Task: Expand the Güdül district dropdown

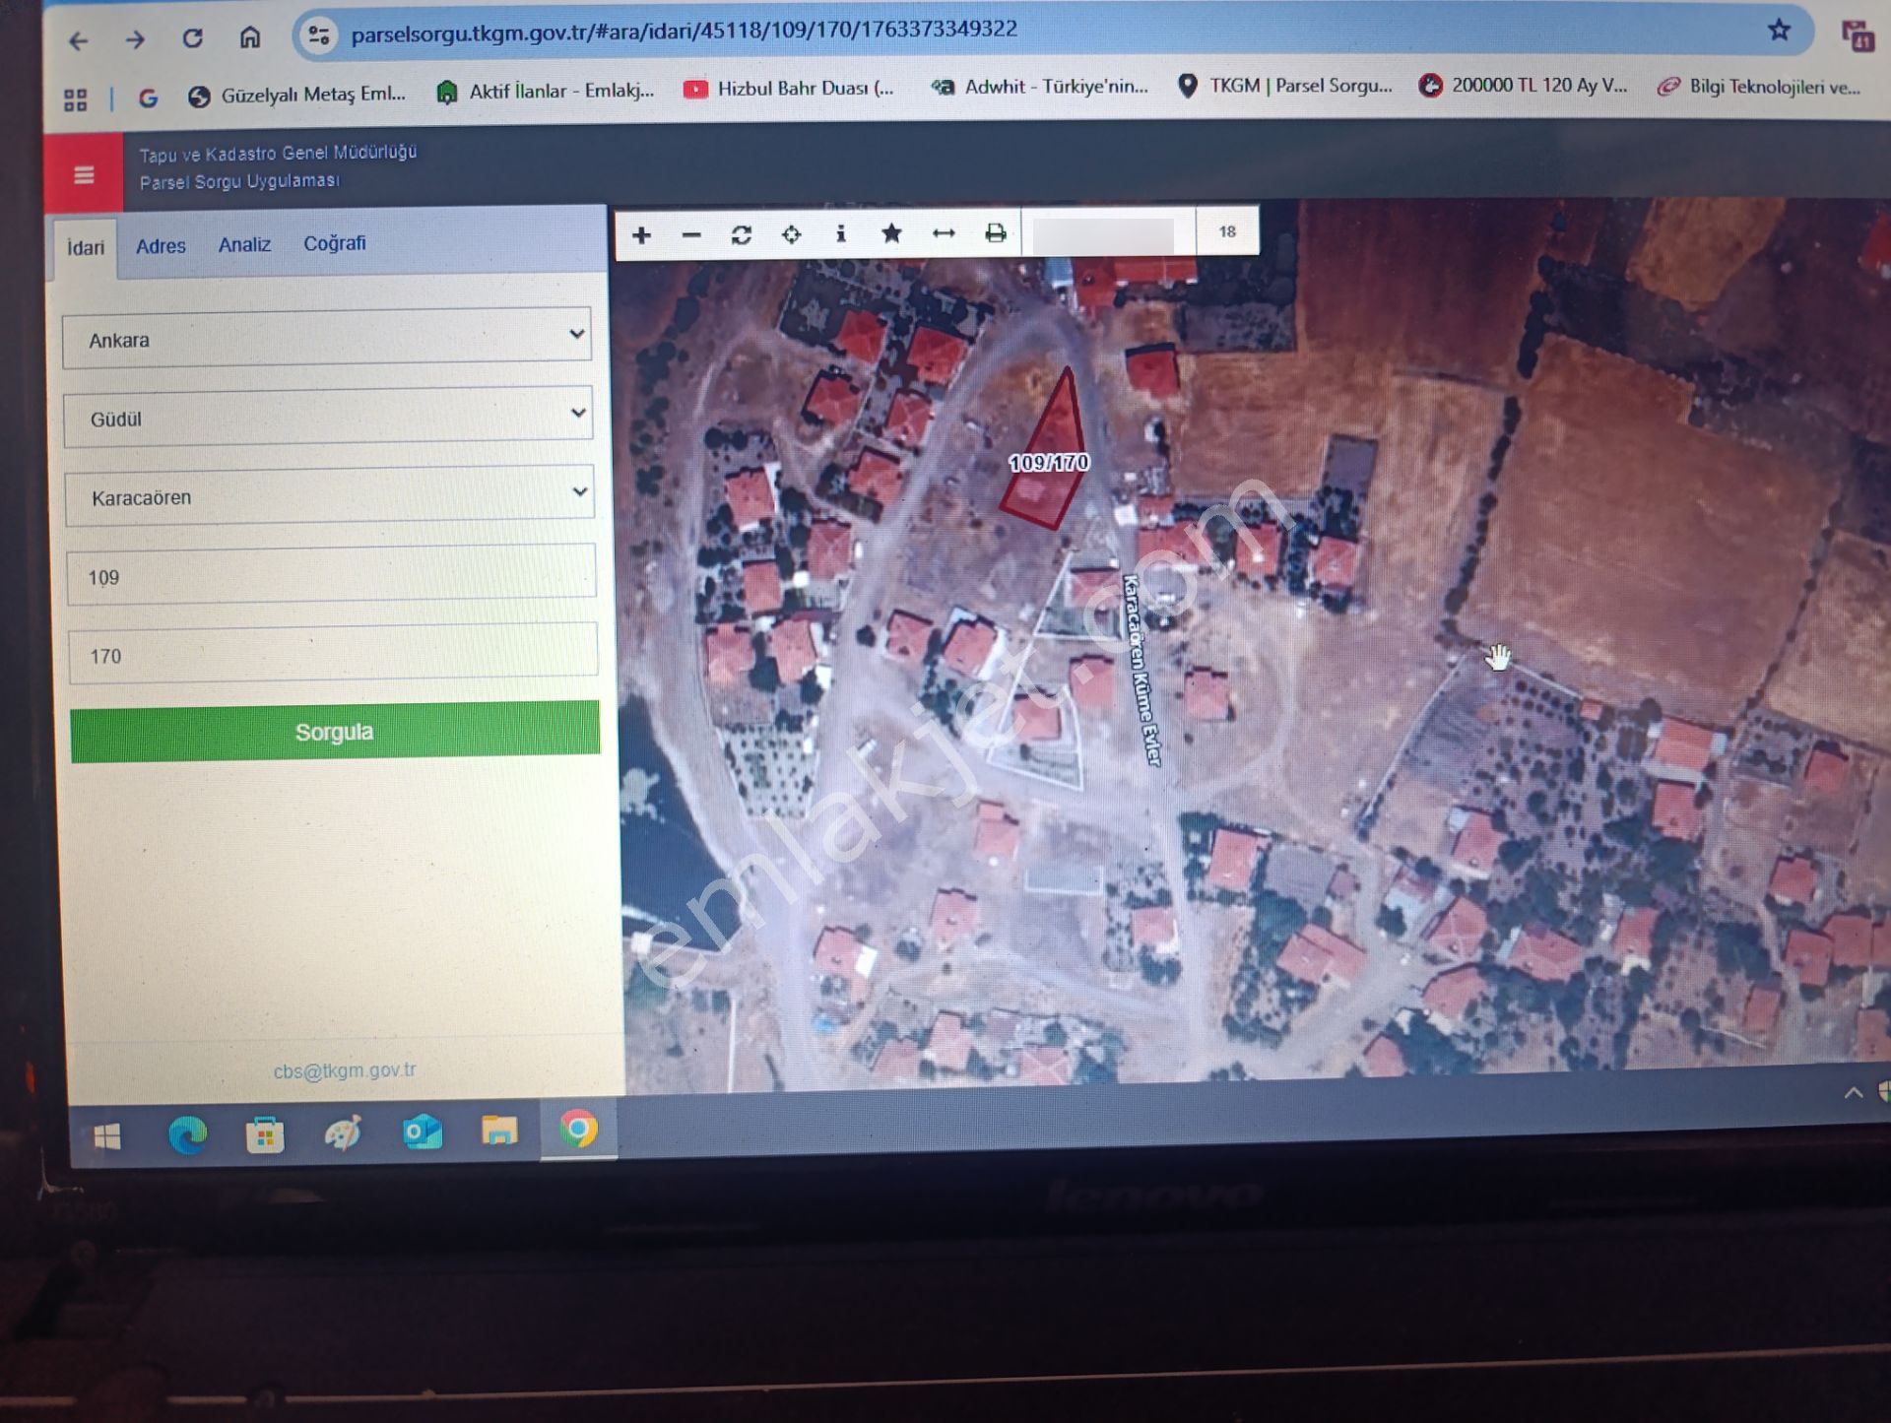Action: 328,419
